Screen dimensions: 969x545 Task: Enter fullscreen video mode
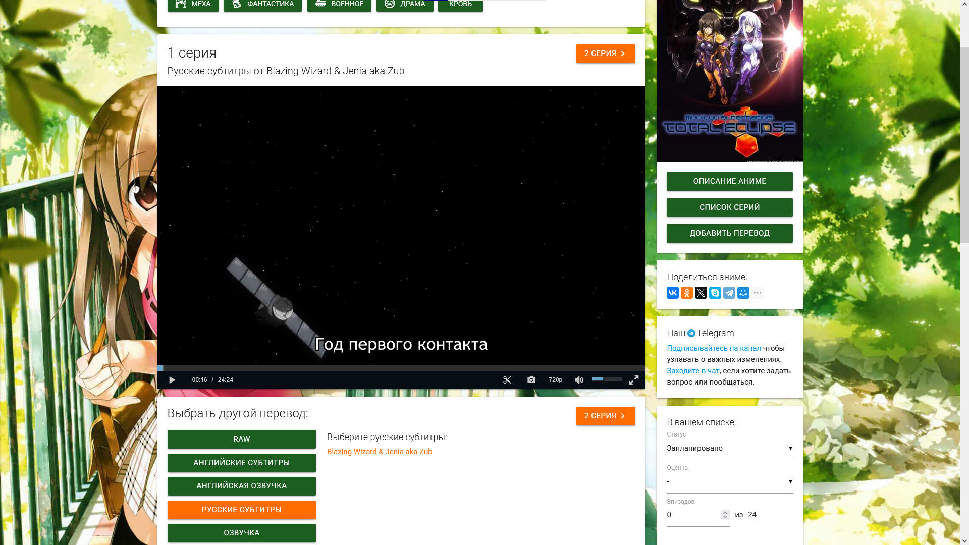(634, 380)
